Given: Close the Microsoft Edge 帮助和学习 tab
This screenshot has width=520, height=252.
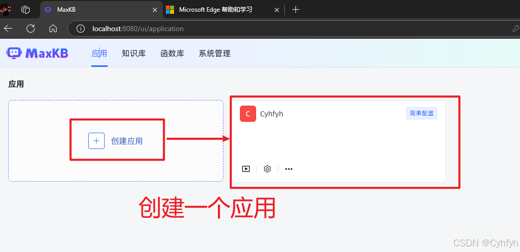Looking at the screenshot, I should (277, 10).
